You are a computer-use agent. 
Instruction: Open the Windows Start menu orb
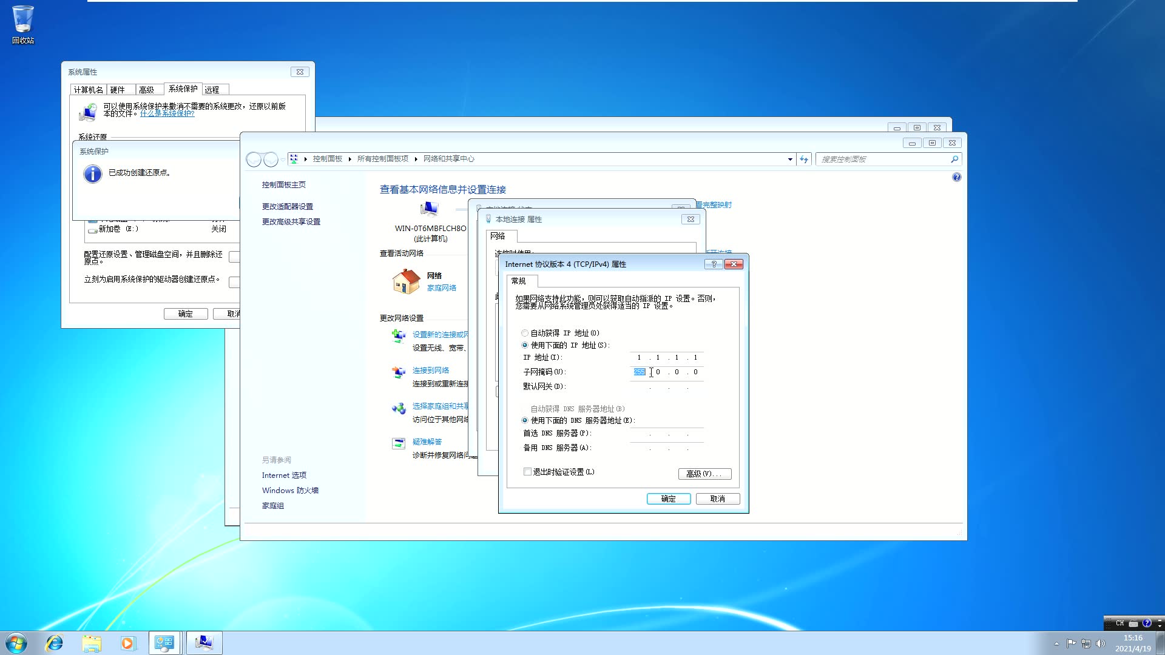point(16,643)
